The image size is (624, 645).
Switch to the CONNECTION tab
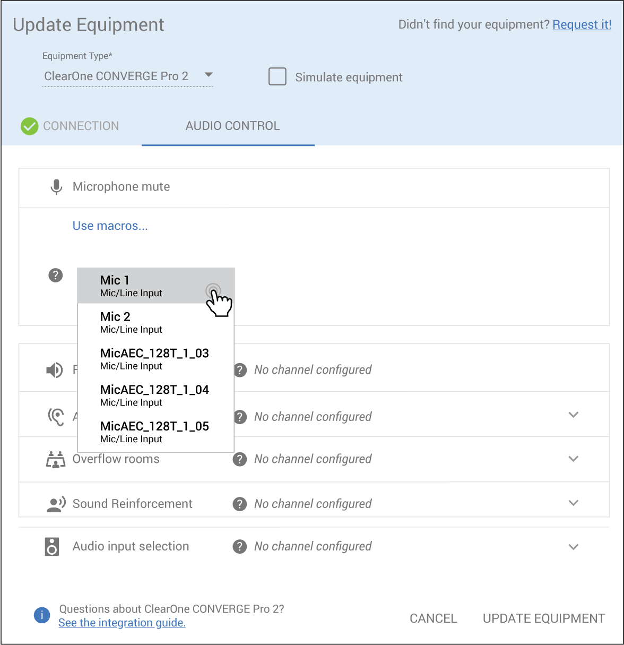81,126
